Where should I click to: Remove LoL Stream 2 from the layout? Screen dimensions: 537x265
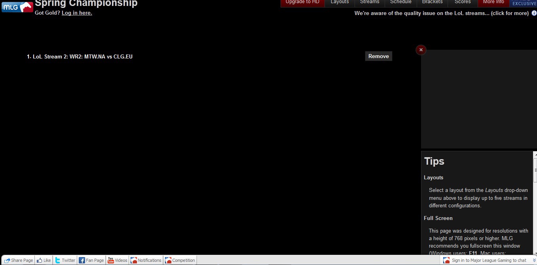(378, 56)
